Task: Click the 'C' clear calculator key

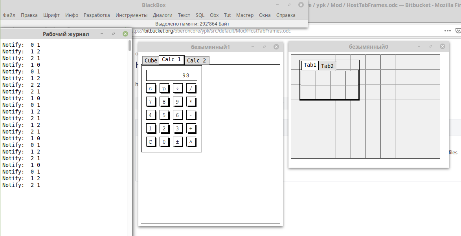Action: [150, 142]
